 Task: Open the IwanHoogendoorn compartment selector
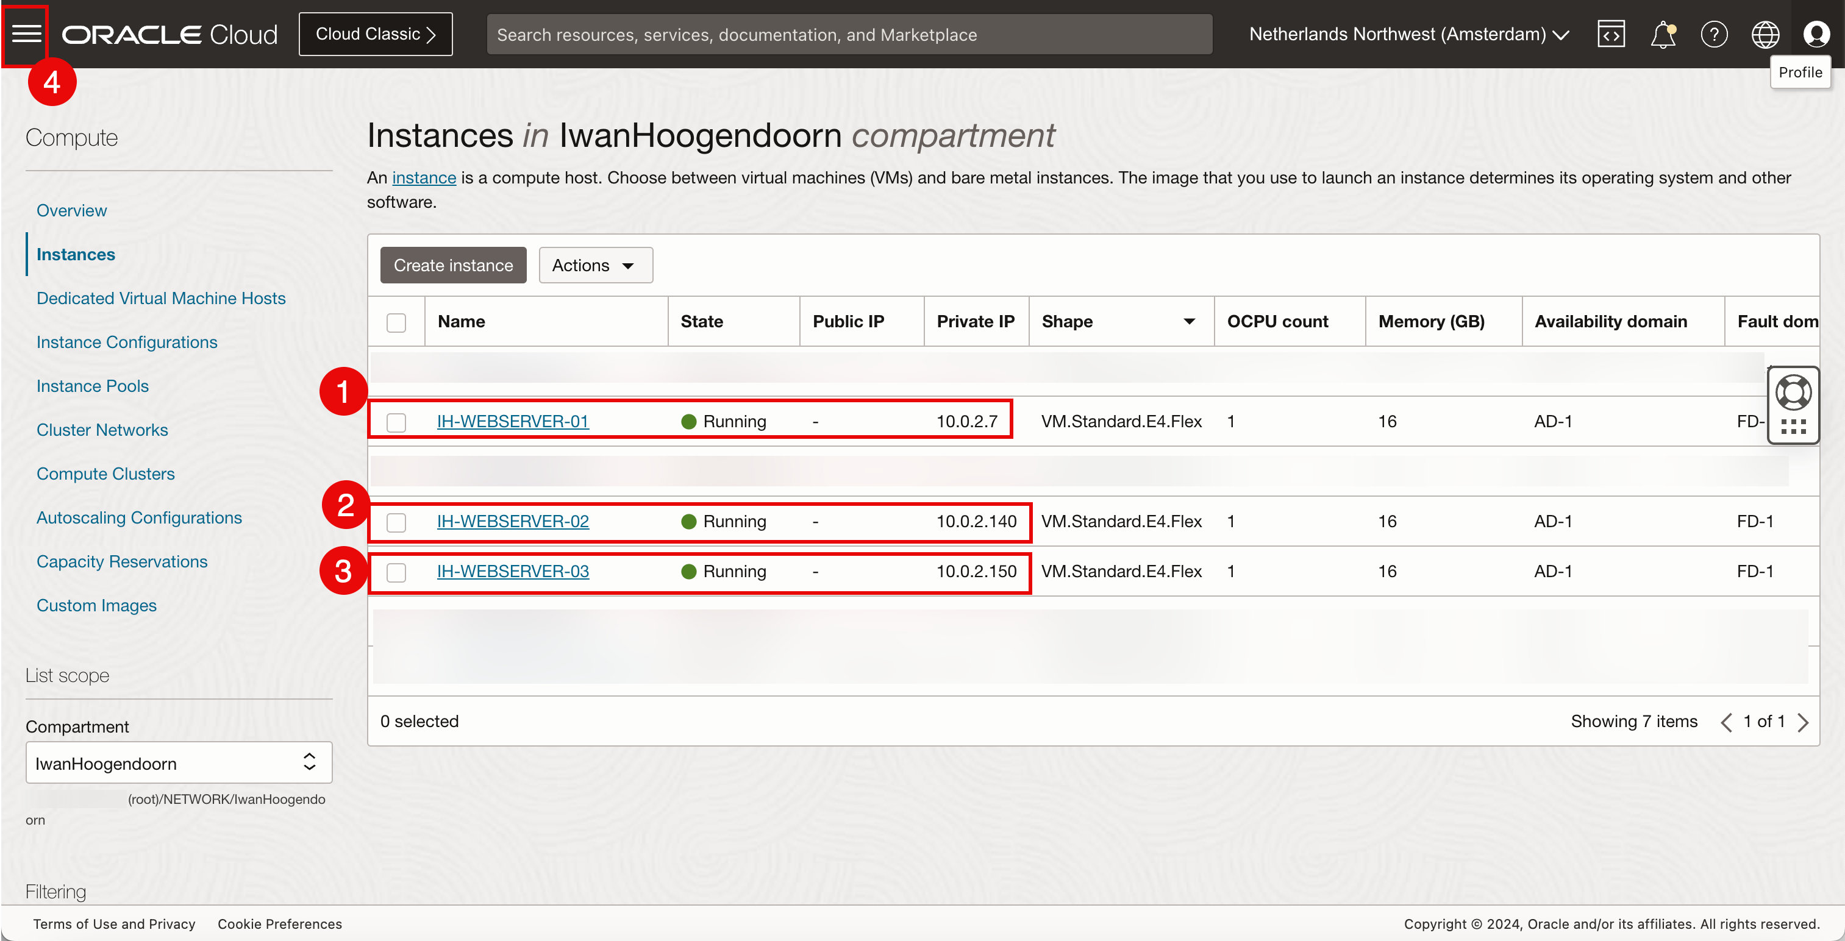pyautogui.click(x=178, y=762)
